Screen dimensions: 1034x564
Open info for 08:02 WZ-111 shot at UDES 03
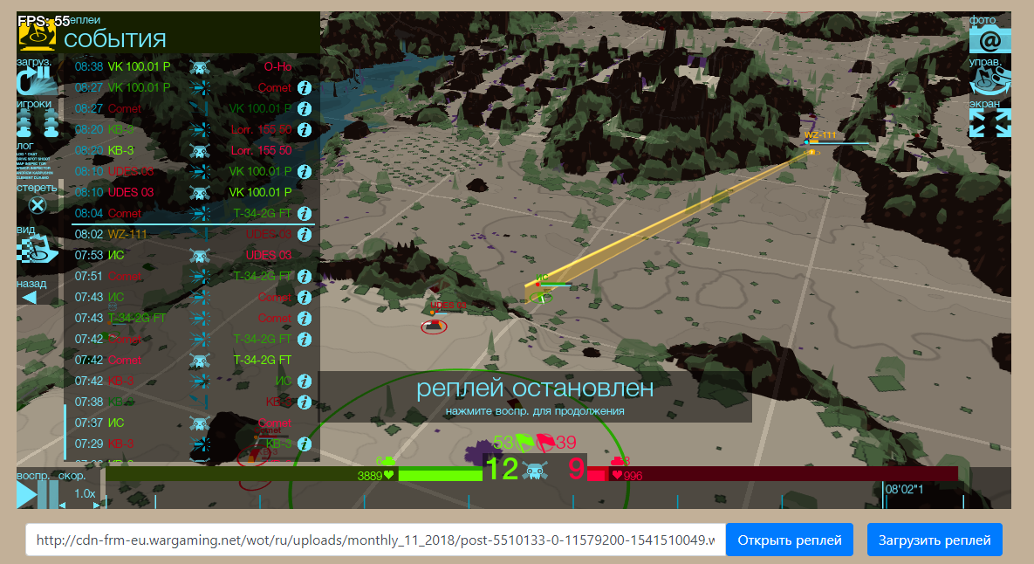(304, 235)
